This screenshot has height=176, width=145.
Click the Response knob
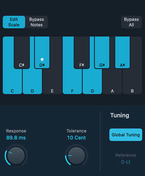(x=16, y=155)
